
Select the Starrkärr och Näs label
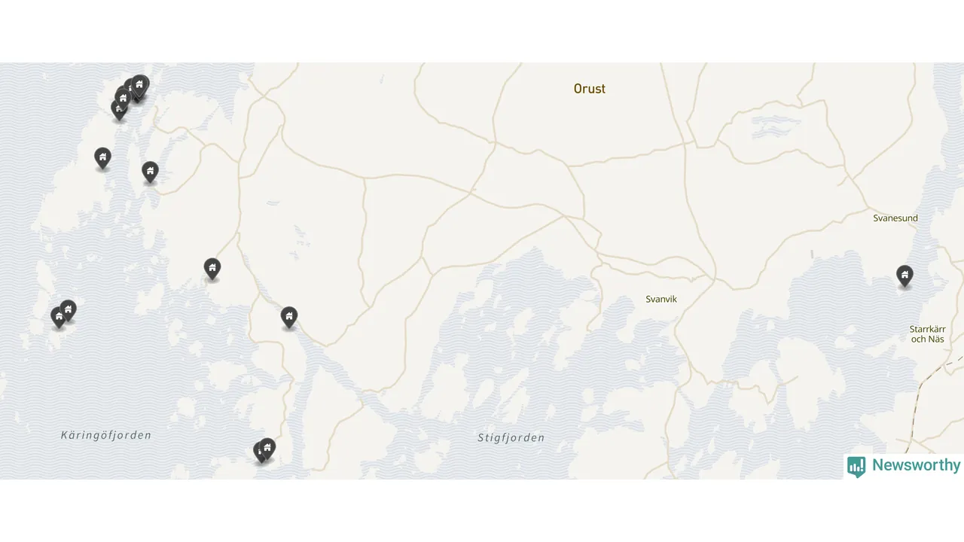927,334
